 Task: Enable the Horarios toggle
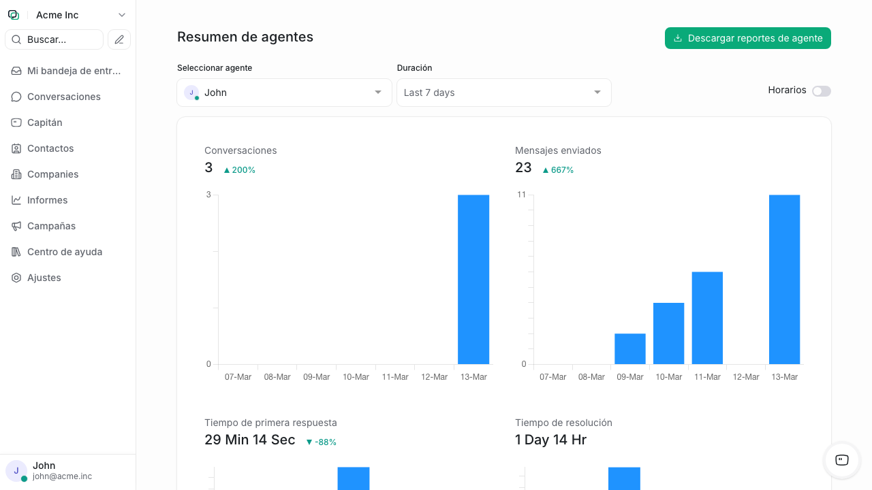[x=822, y=91]
